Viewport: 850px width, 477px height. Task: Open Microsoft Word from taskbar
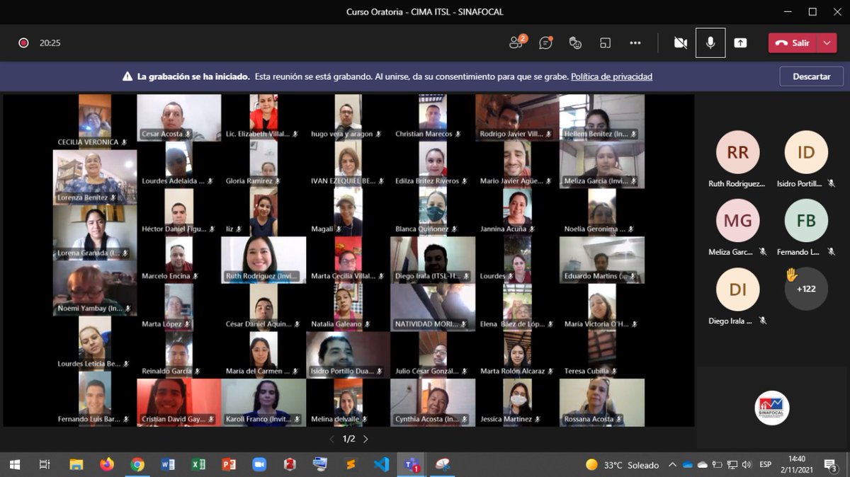point(168,464)
